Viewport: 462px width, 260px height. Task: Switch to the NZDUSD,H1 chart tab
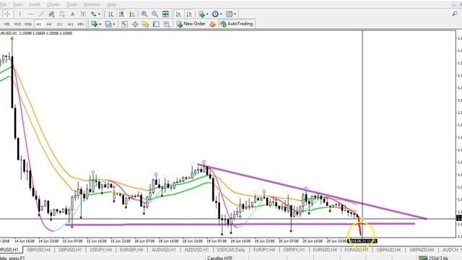click(x=196, y=250)
